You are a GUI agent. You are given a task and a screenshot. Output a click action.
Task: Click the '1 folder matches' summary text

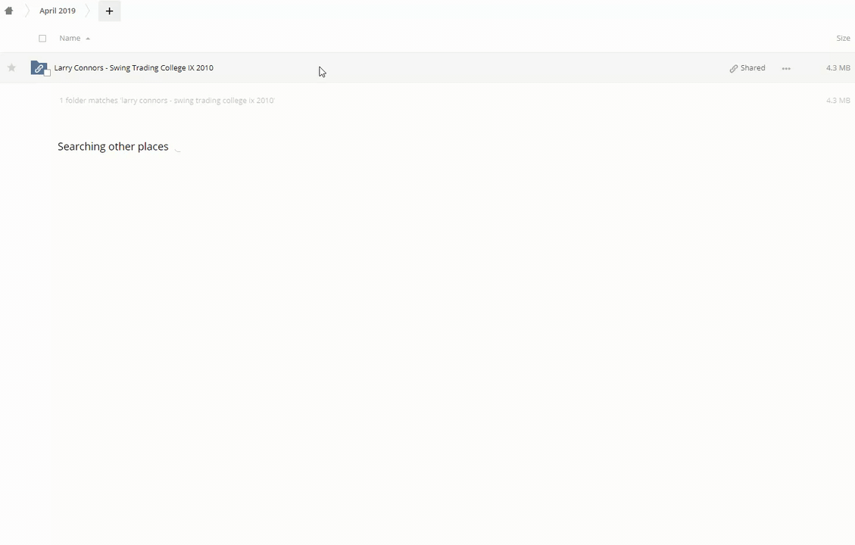pos(167,100)
